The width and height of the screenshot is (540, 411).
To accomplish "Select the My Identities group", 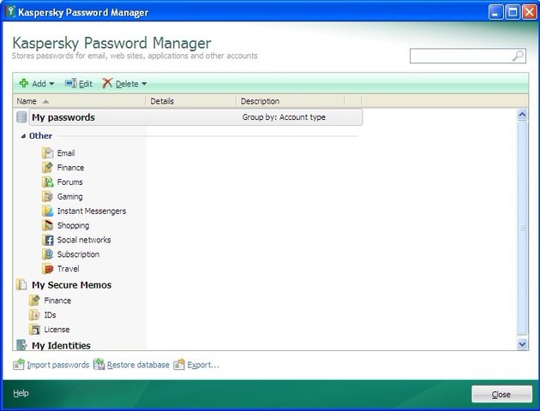I will (62, 345).
